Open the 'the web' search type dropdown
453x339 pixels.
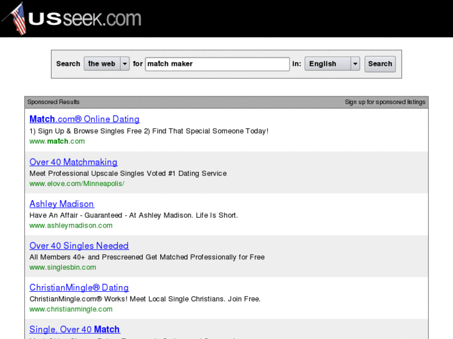107,64
